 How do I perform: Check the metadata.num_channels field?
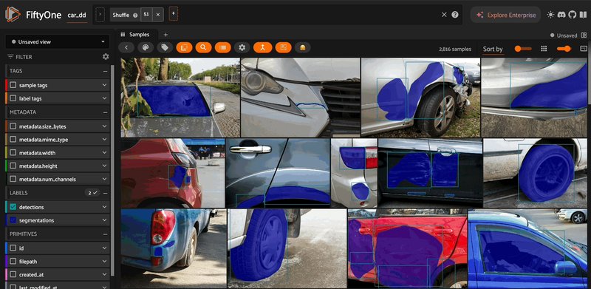coord(13,179)
